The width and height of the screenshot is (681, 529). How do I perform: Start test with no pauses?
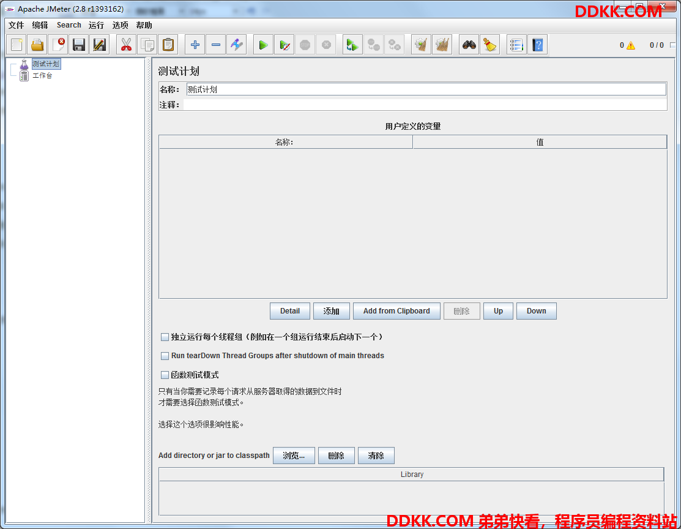coord(285,45)
